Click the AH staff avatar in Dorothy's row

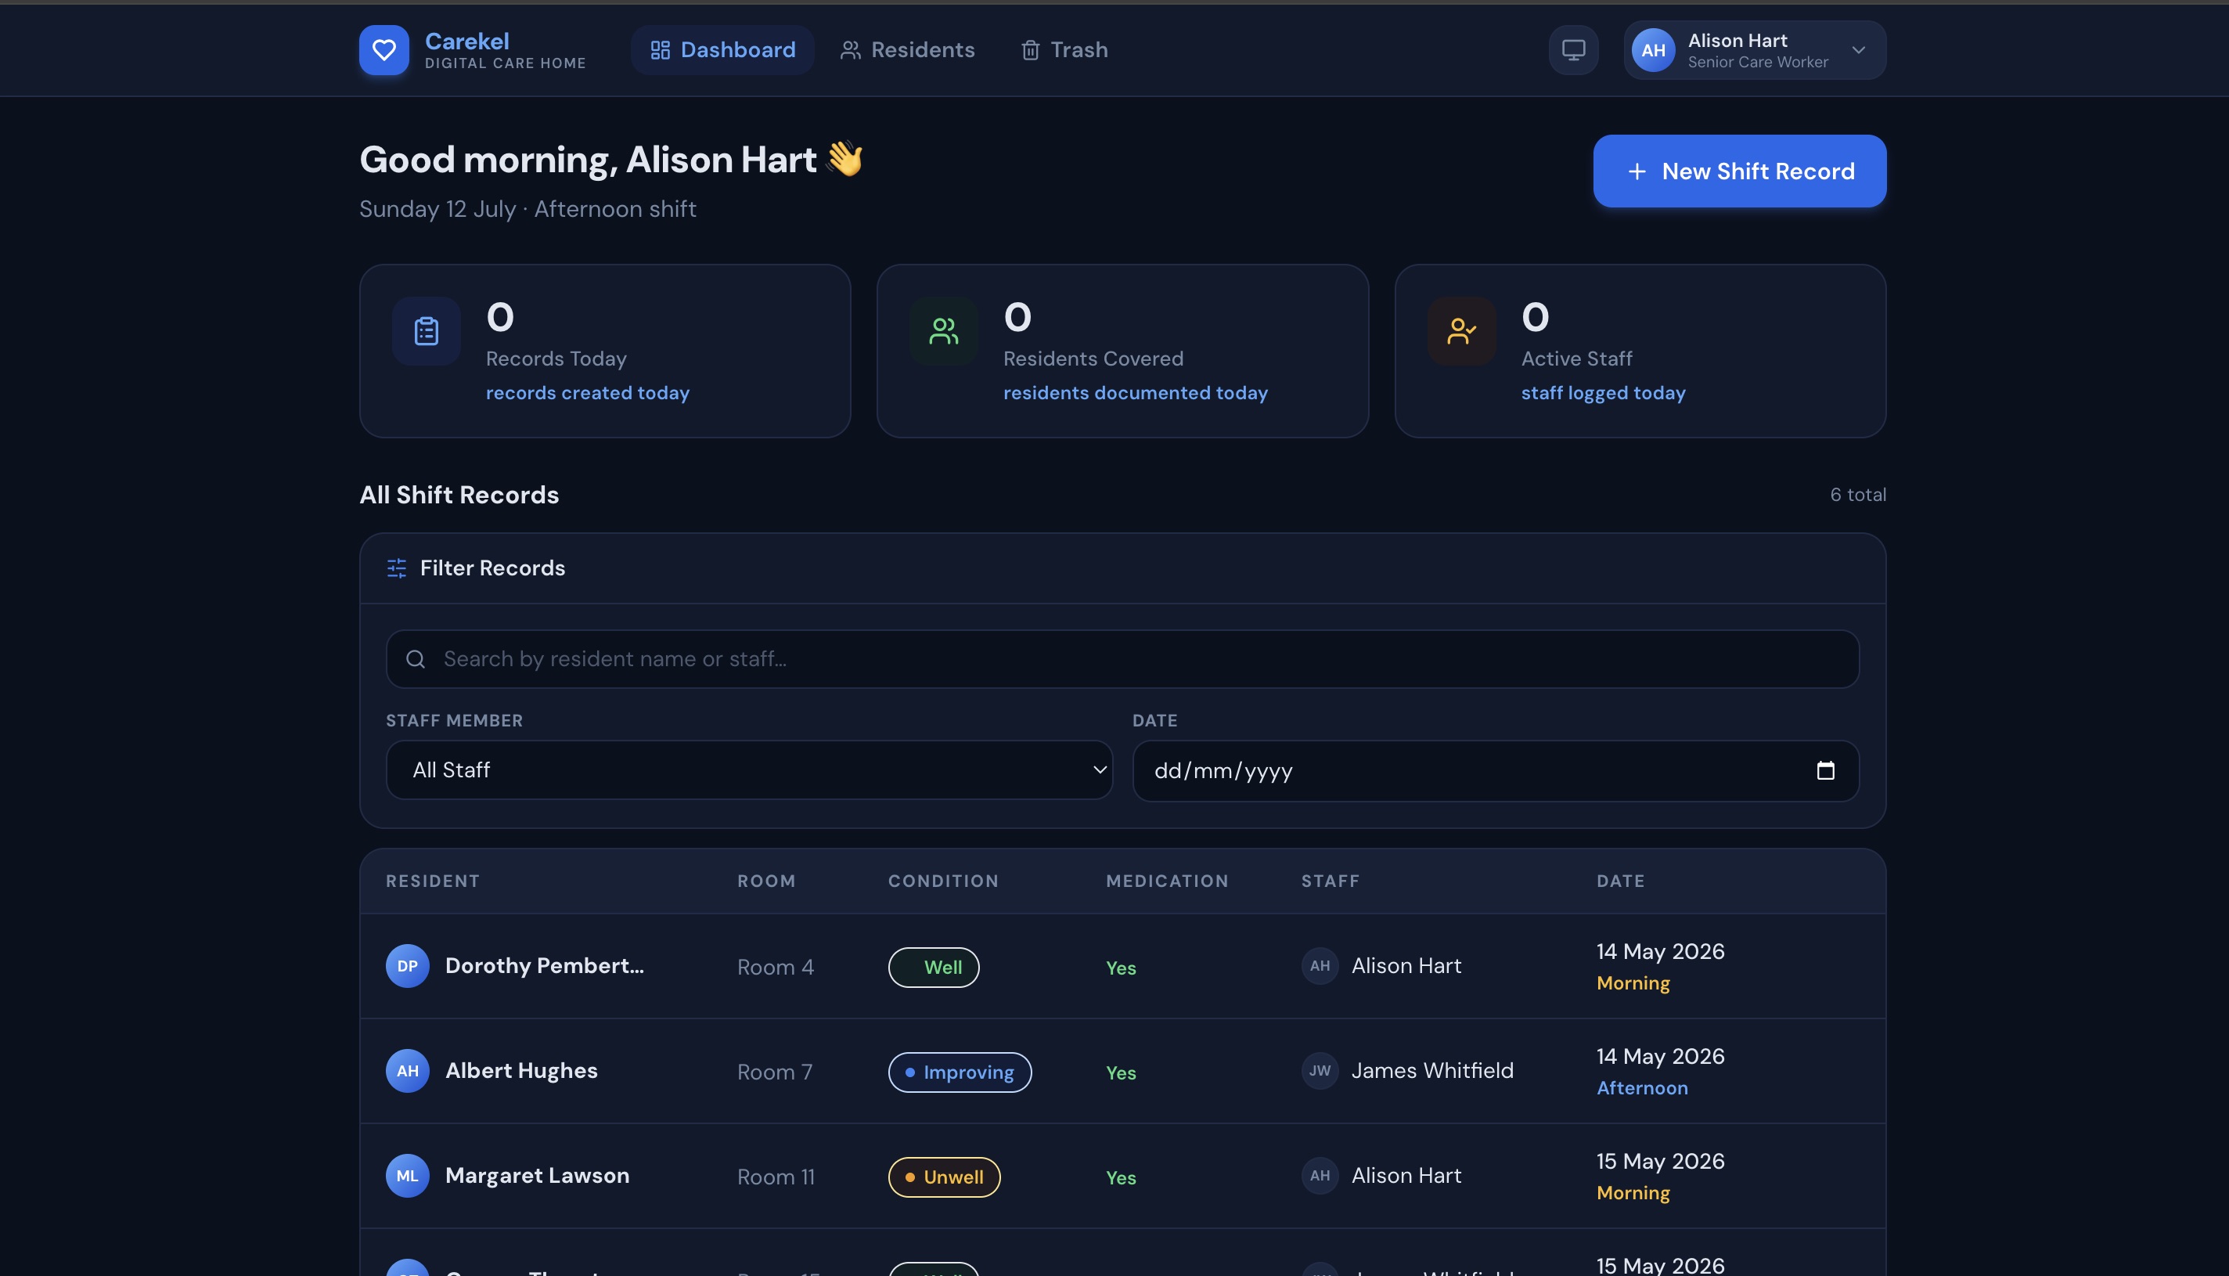(x=1320, y=966)
